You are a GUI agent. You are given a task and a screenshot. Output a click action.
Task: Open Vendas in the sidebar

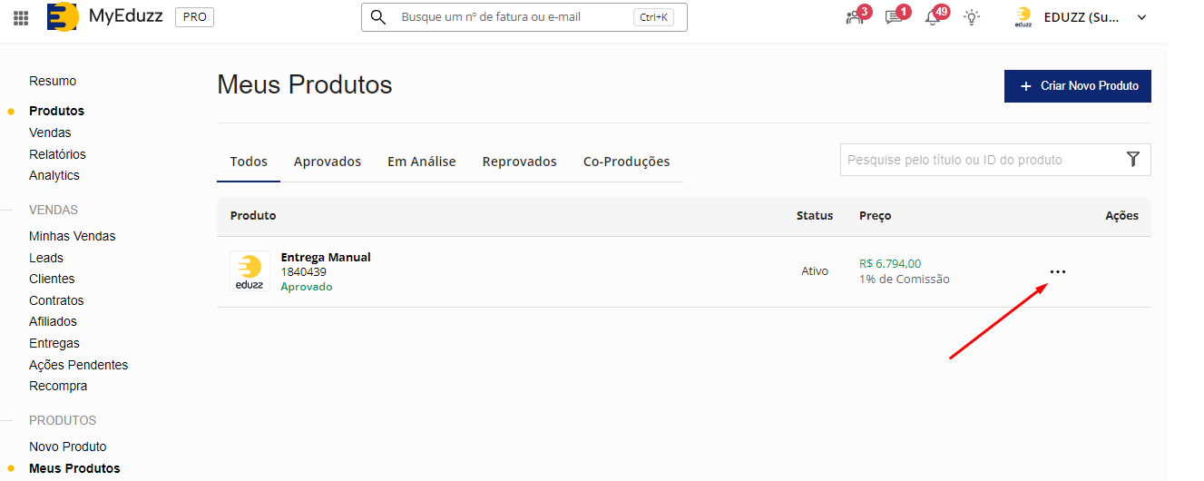tap(50, 133)
